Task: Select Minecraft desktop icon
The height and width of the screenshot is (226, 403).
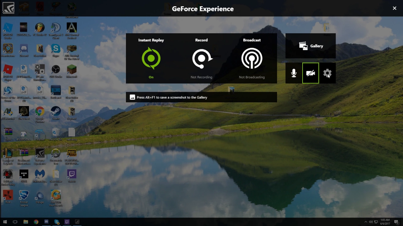Action: 72,71
